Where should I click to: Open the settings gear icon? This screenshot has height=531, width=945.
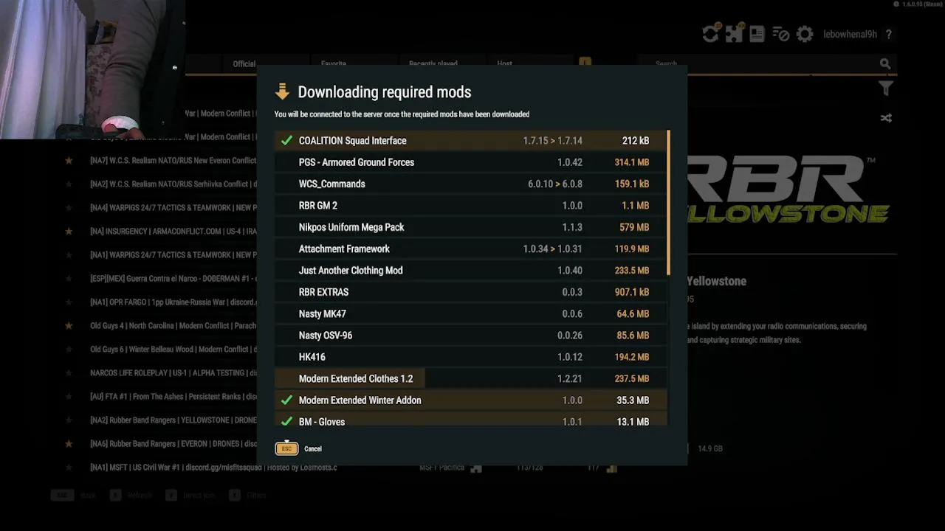coord(805,34)
